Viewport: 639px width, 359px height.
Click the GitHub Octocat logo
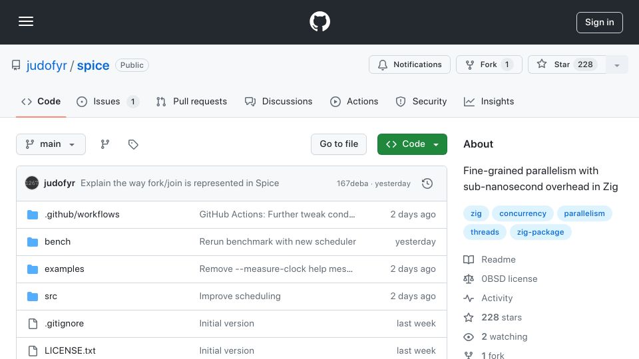(x=319, y=21)
